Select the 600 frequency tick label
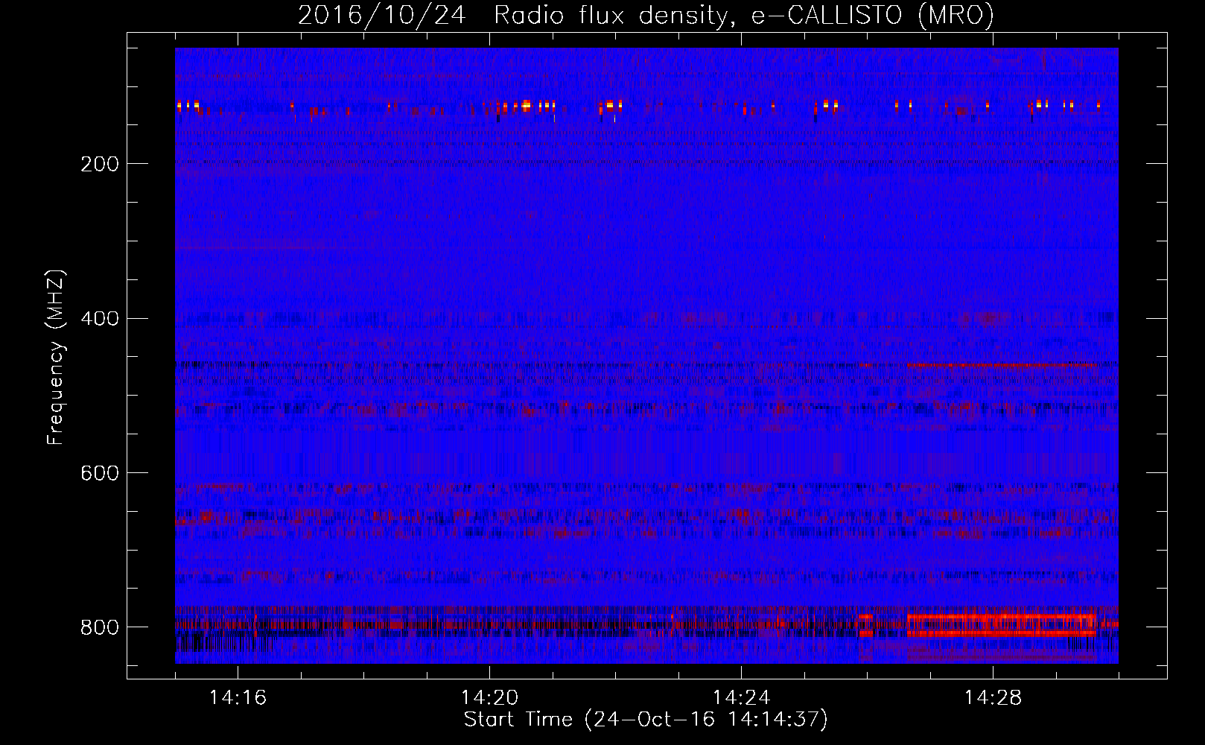This screenshot has width=1205, height=745. [99, 473]
